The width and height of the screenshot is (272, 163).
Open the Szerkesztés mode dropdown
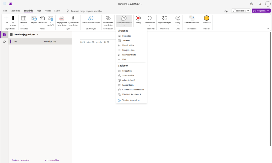point(241,11)
